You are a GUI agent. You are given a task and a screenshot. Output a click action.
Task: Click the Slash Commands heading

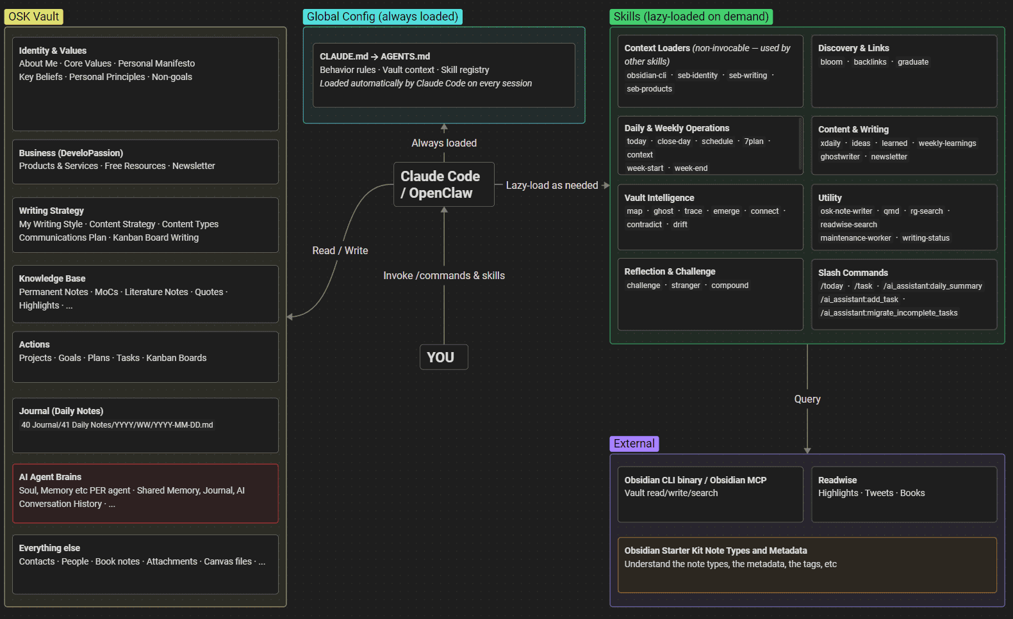click(x=853, y=273)
